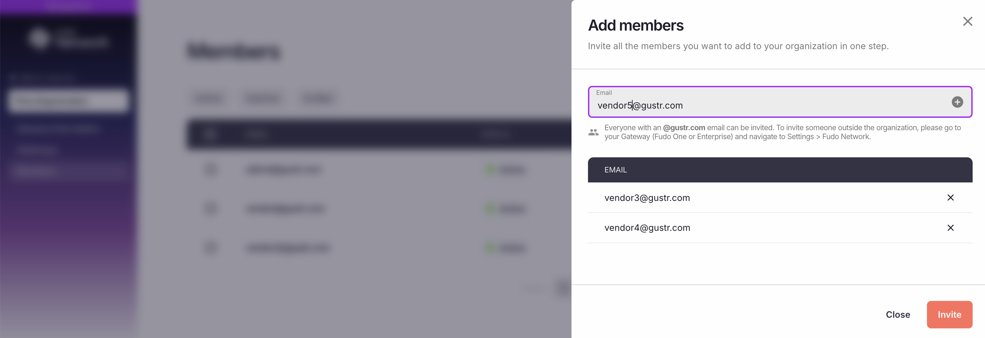Remove vendor4@gustr.com from the invite list
The height and width of the screenshot is (338, 985).
(x=950, y=228)
